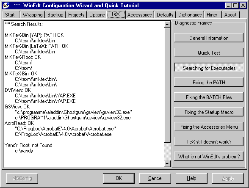Confirm the wizard with OK

[119, 178]
